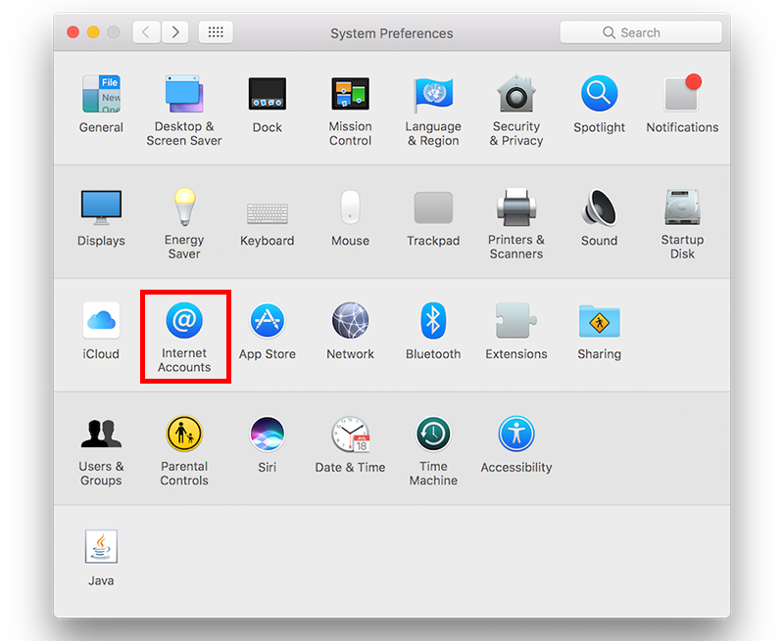The height and width of the screenshot is (641, 784).
Task: Click the Show All grid button
Action: (x=216, y=32)
